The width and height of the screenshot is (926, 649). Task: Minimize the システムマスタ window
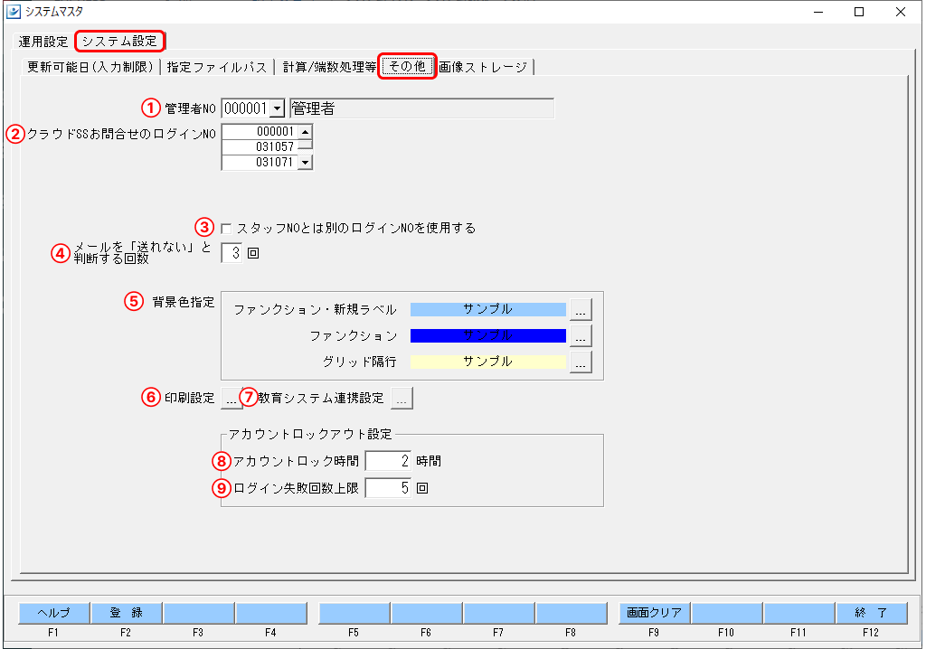click(x=817, y=12)
